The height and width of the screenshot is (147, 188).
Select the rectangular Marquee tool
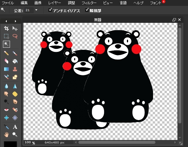6,36
